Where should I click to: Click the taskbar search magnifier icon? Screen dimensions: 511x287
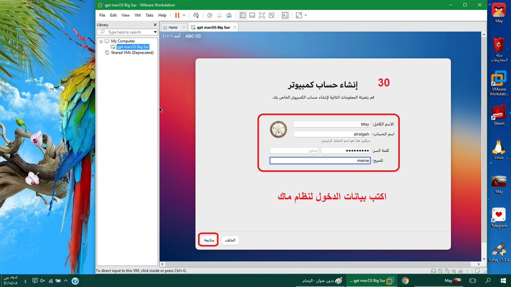click(488, 281)
